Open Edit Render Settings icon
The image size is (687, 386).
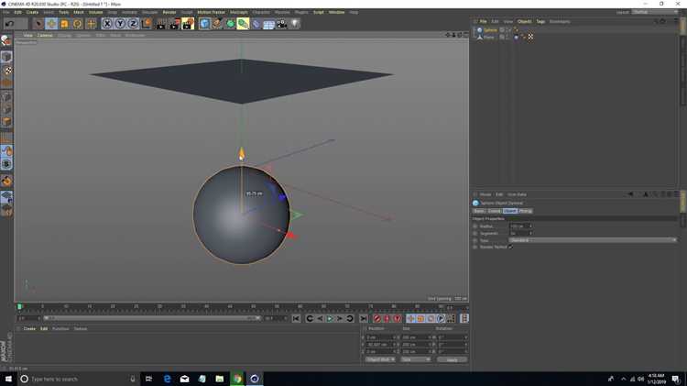[x=188, y=23]
